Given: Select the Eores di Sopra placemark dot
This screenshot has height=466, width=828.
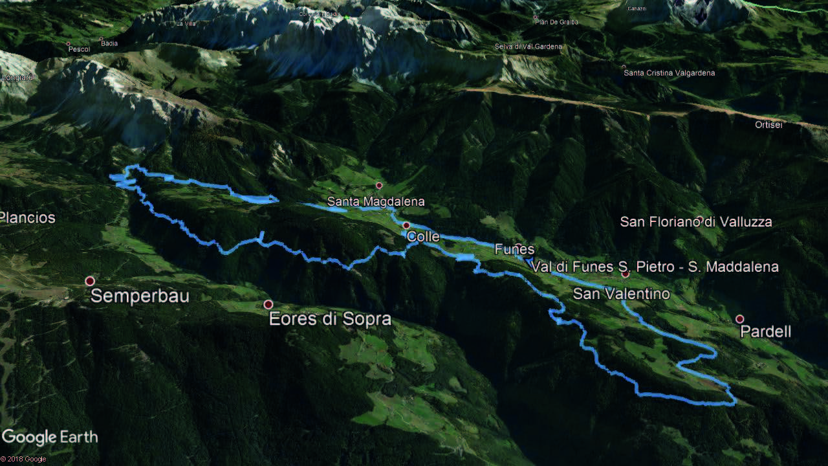Looking at the screenshot, I should [x=268, y=304].
